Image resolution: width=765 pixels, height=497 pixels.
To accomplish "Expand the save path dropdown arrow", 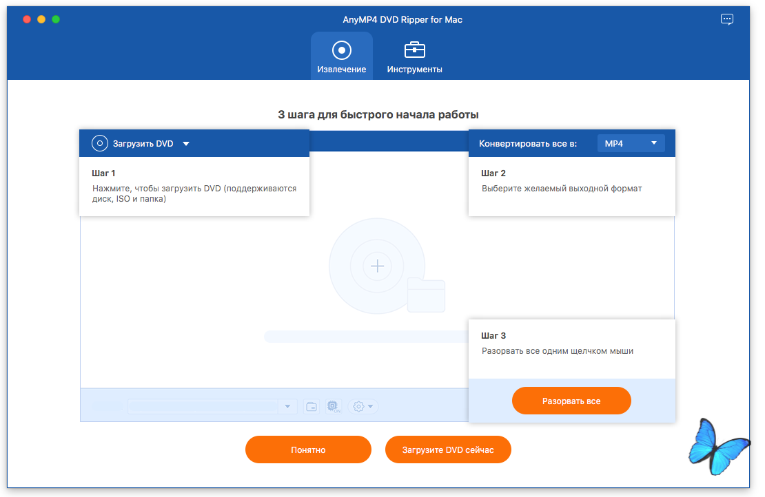I will (288, 407).
